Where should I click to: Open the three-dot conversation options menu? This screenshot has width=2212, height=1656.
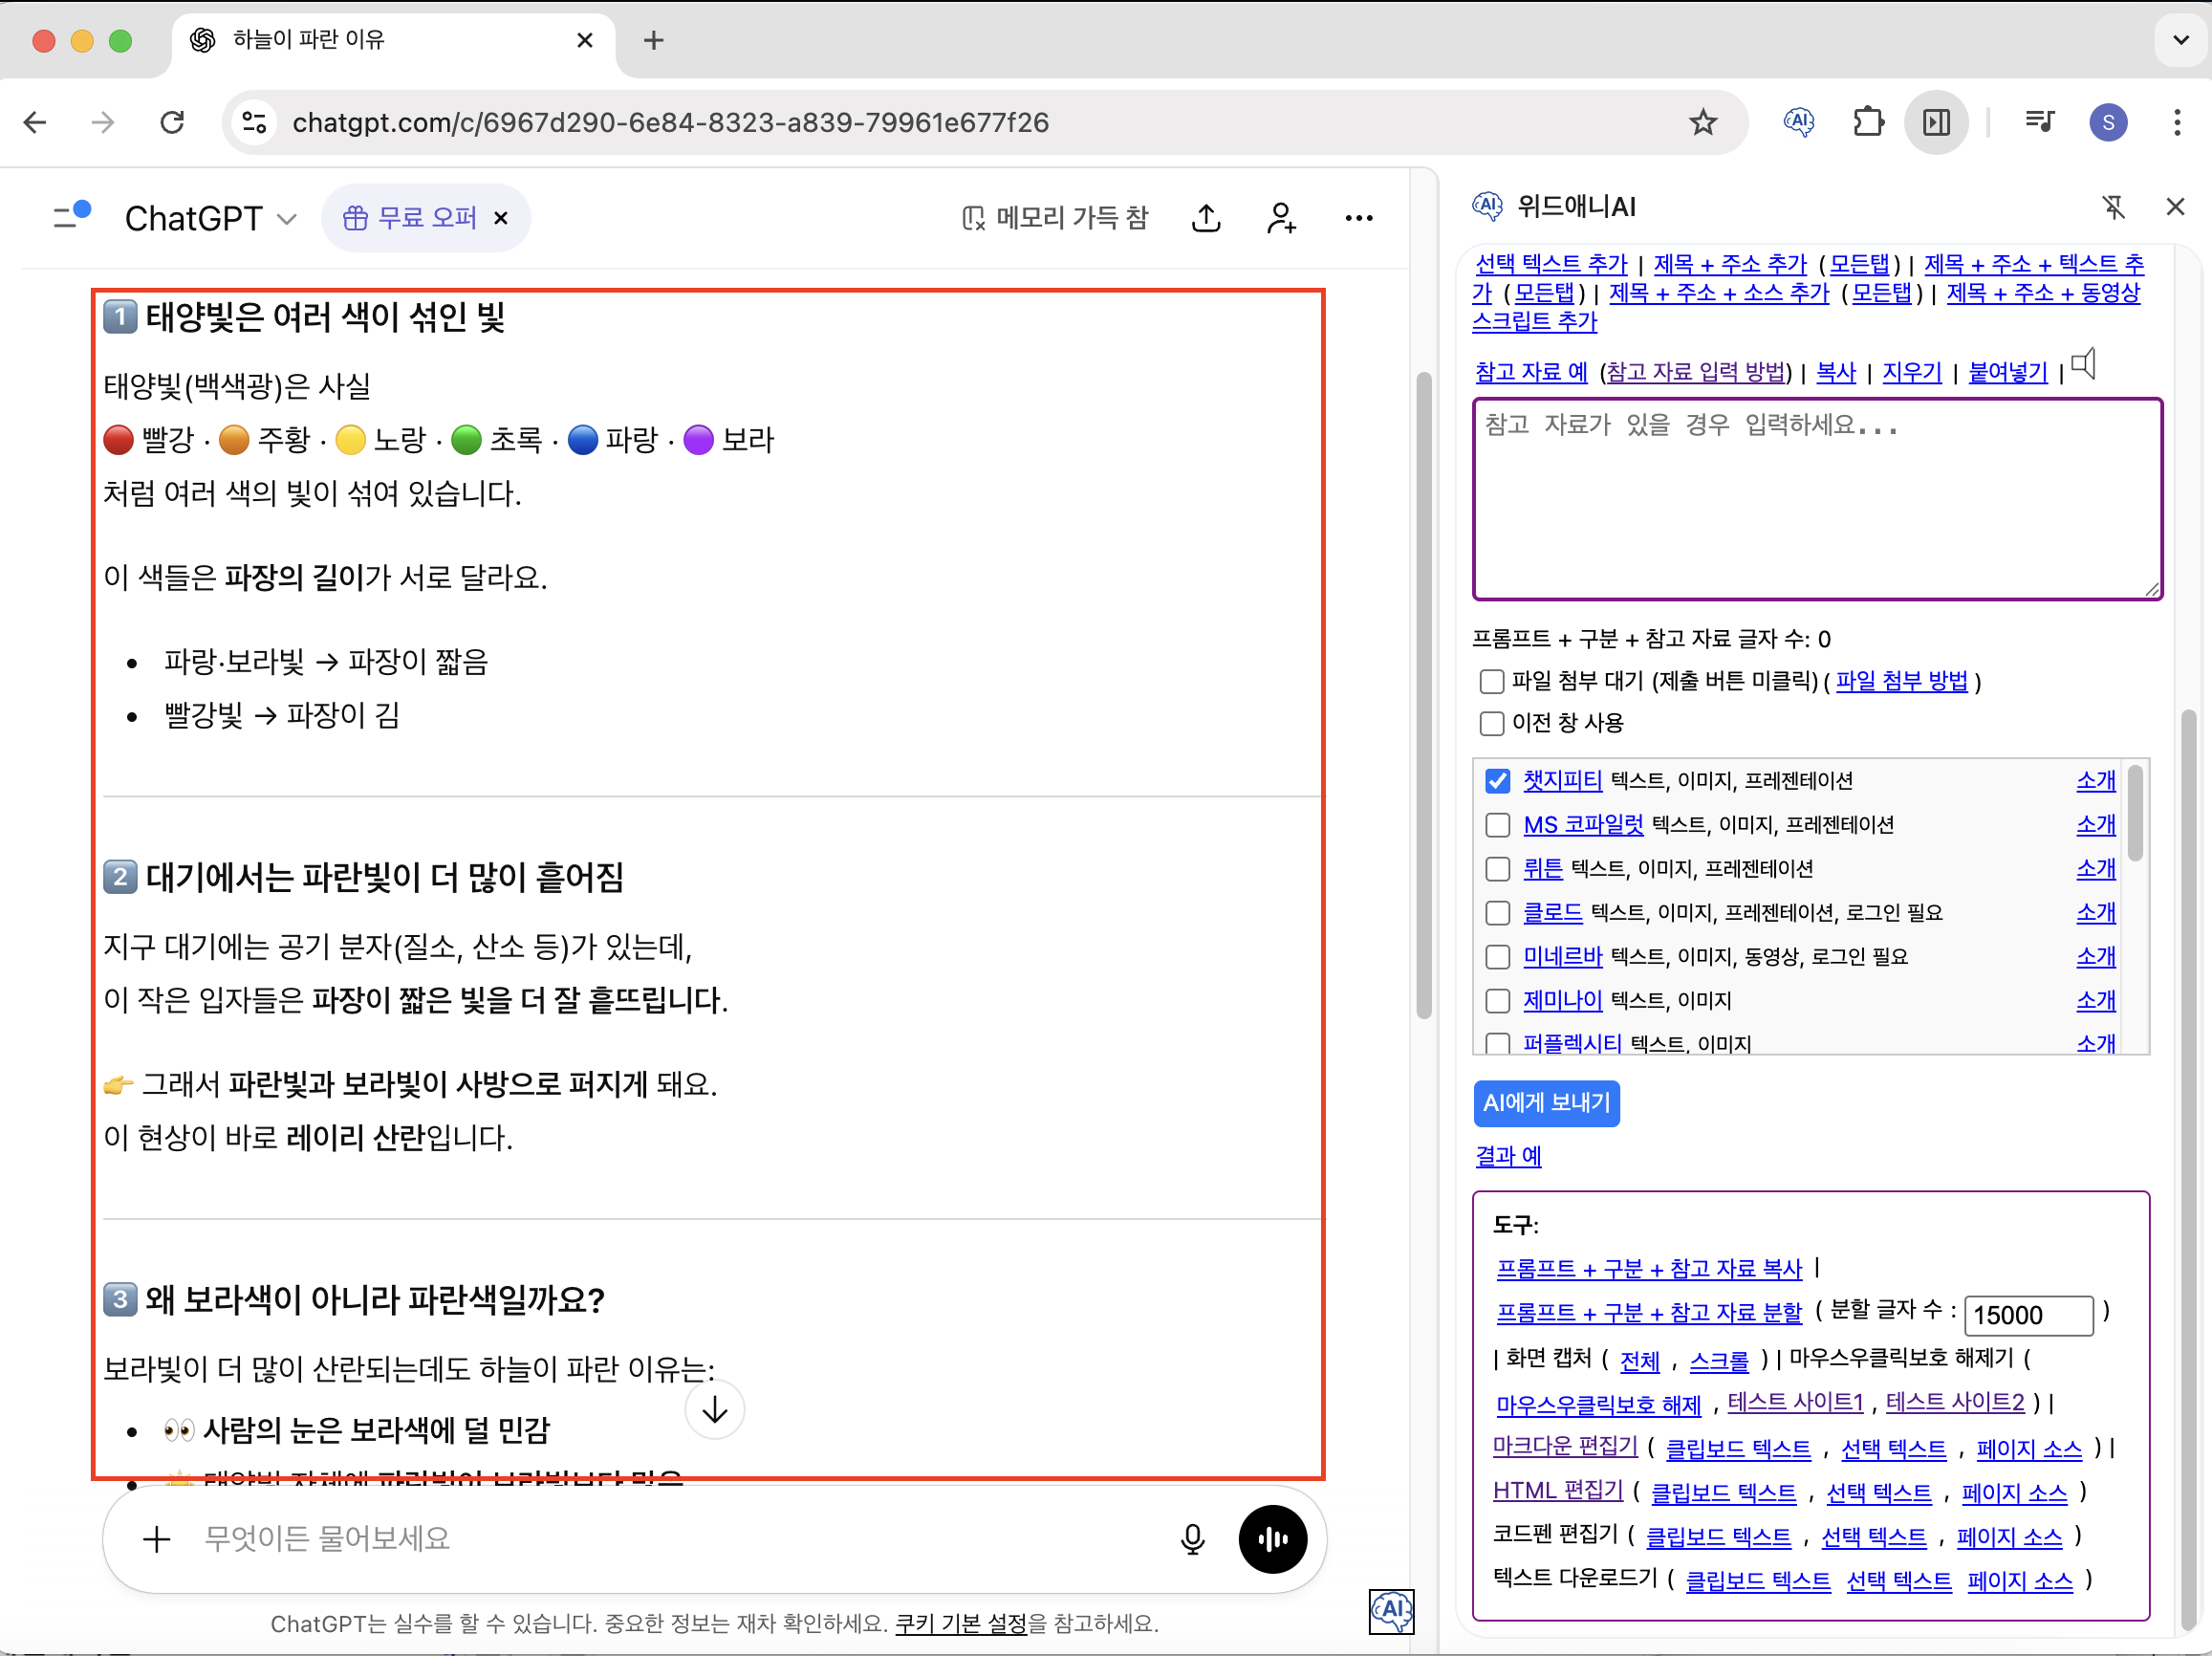tap(1358, 218)
